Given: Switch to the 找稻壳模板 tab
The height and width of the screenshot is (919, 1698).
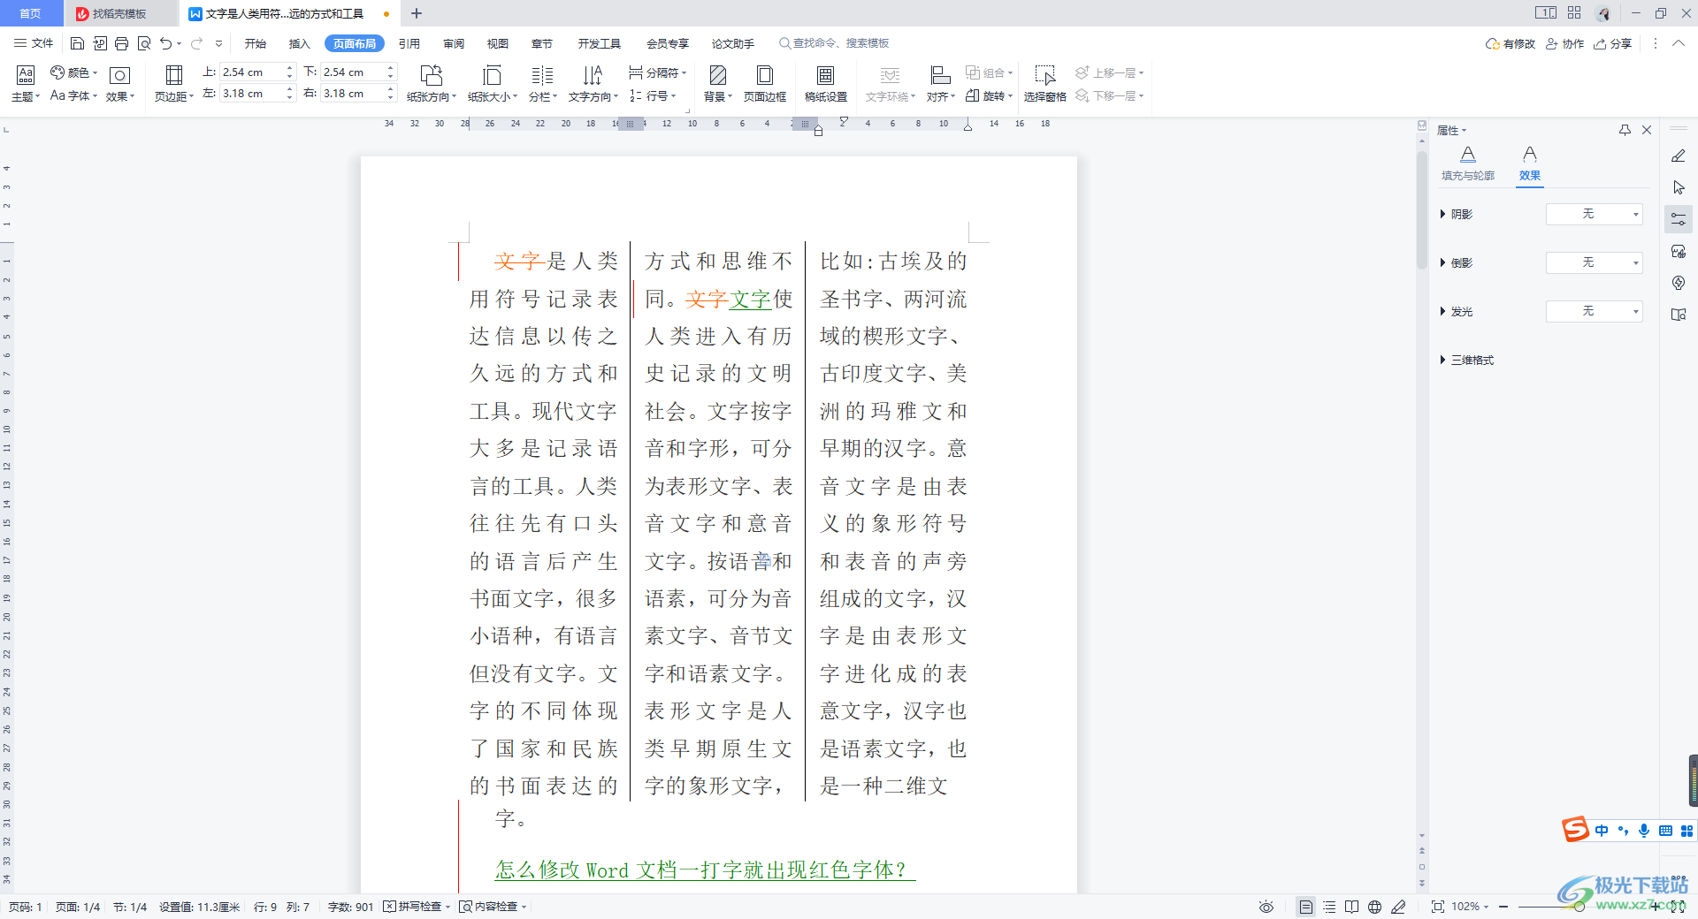Looking at the screenshot, I should (x=119, y=13).
